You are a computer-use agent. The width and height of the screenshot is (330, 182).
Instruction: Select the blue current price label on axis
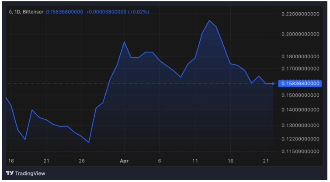[x=301, y=84]
